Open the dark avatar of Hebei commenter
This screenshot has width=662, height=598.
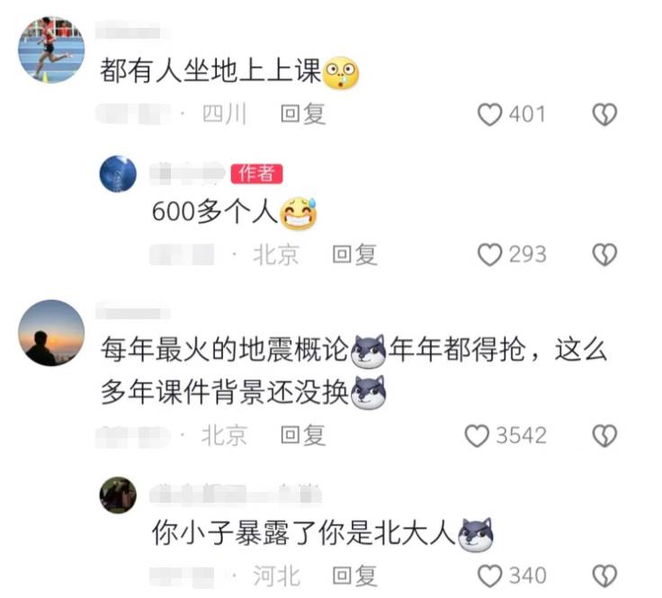pos(118,495)
